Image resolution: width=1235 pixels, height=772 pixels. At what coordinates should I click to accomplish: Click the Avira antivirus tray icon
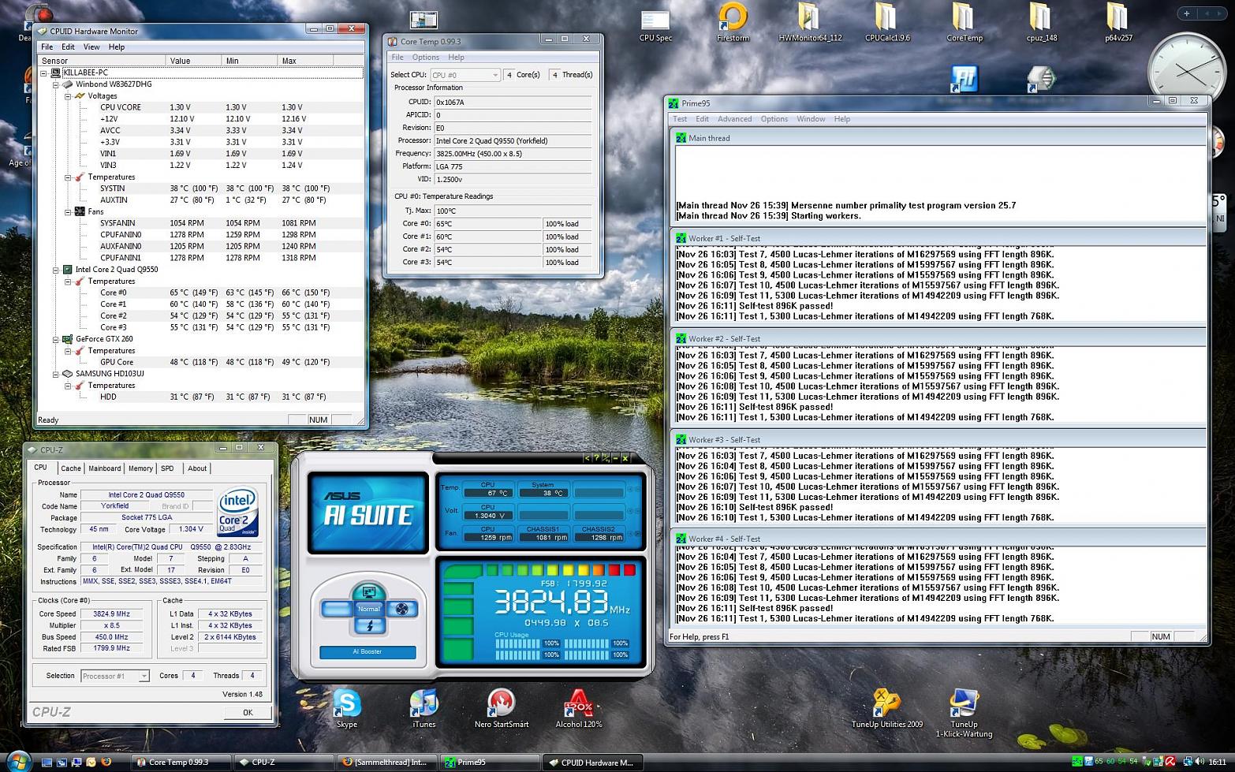(x=1171, y=762)
